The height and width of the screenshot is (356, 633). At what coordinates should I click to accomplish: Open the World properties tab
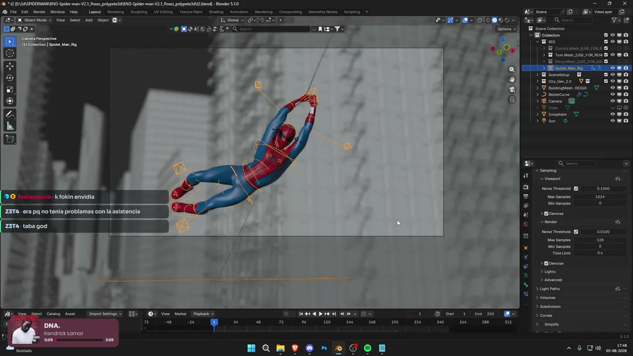526,224
